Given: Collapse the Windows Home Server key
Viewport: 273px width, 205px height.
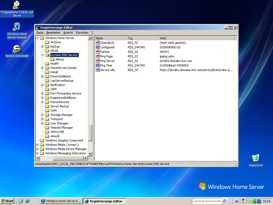Looking at the screenshot, I should (x=37, y=38).
